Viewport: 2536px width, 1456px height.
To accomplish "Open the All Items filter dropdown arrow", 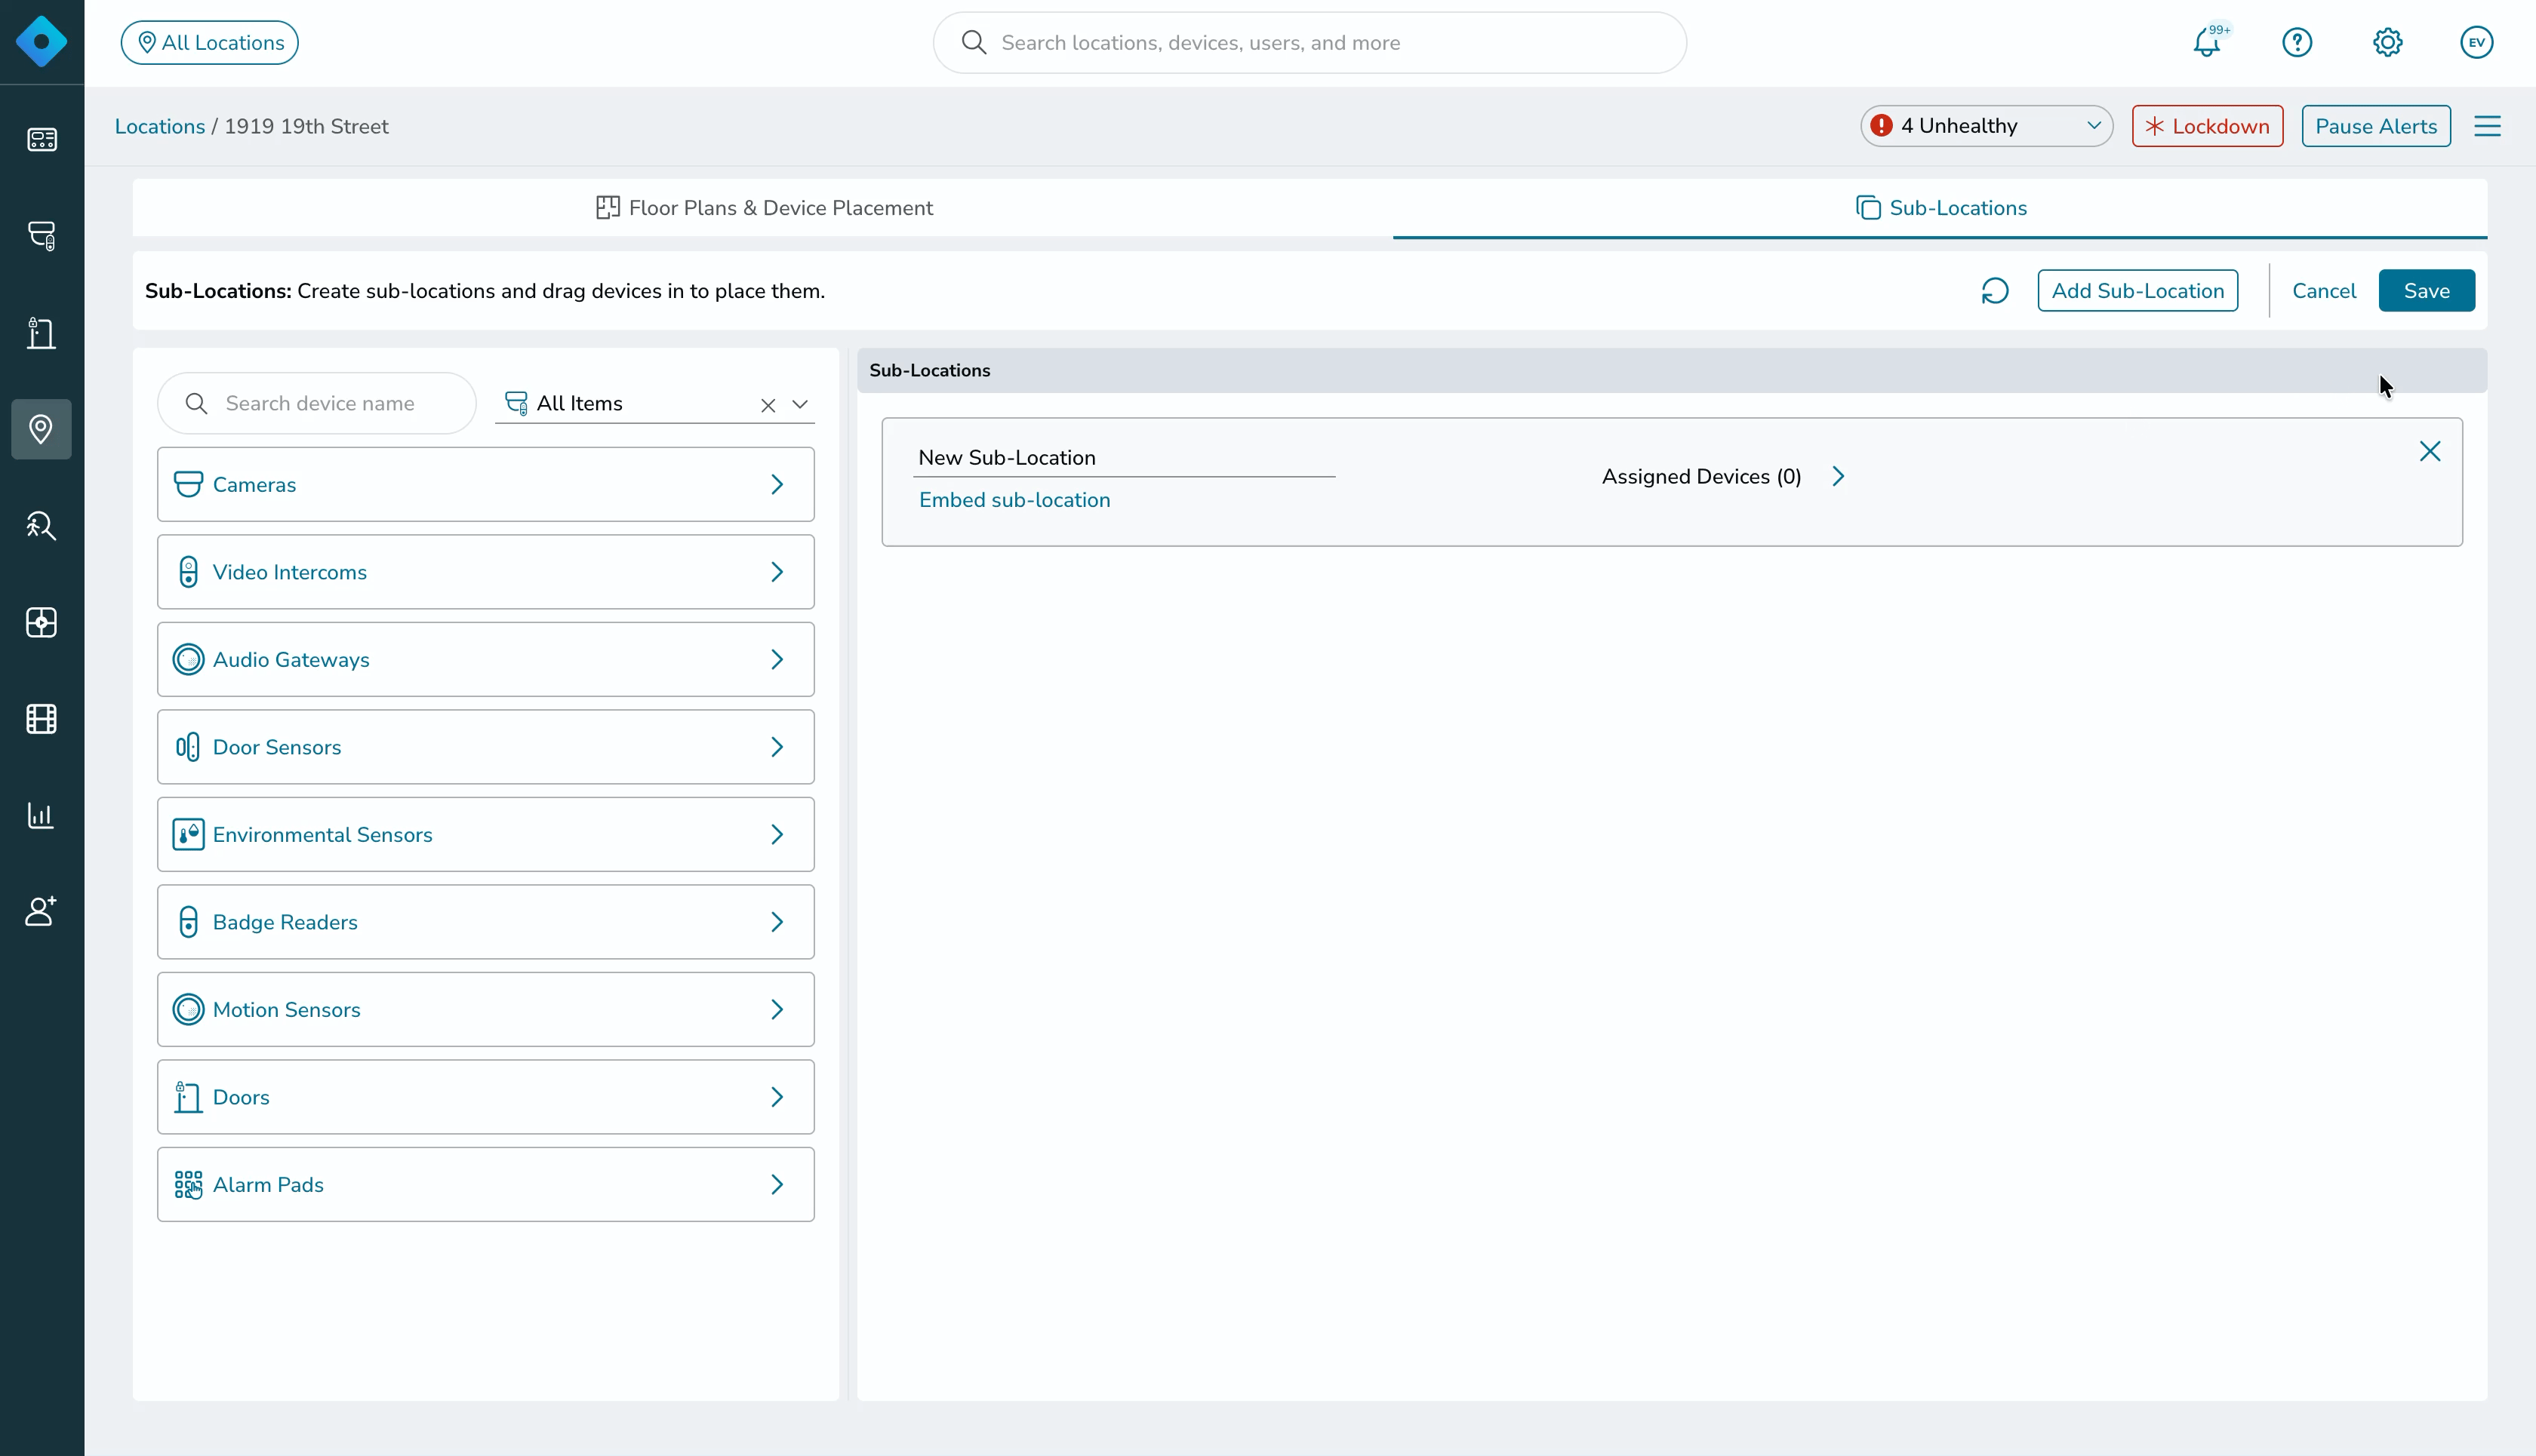I will point(800,405).
